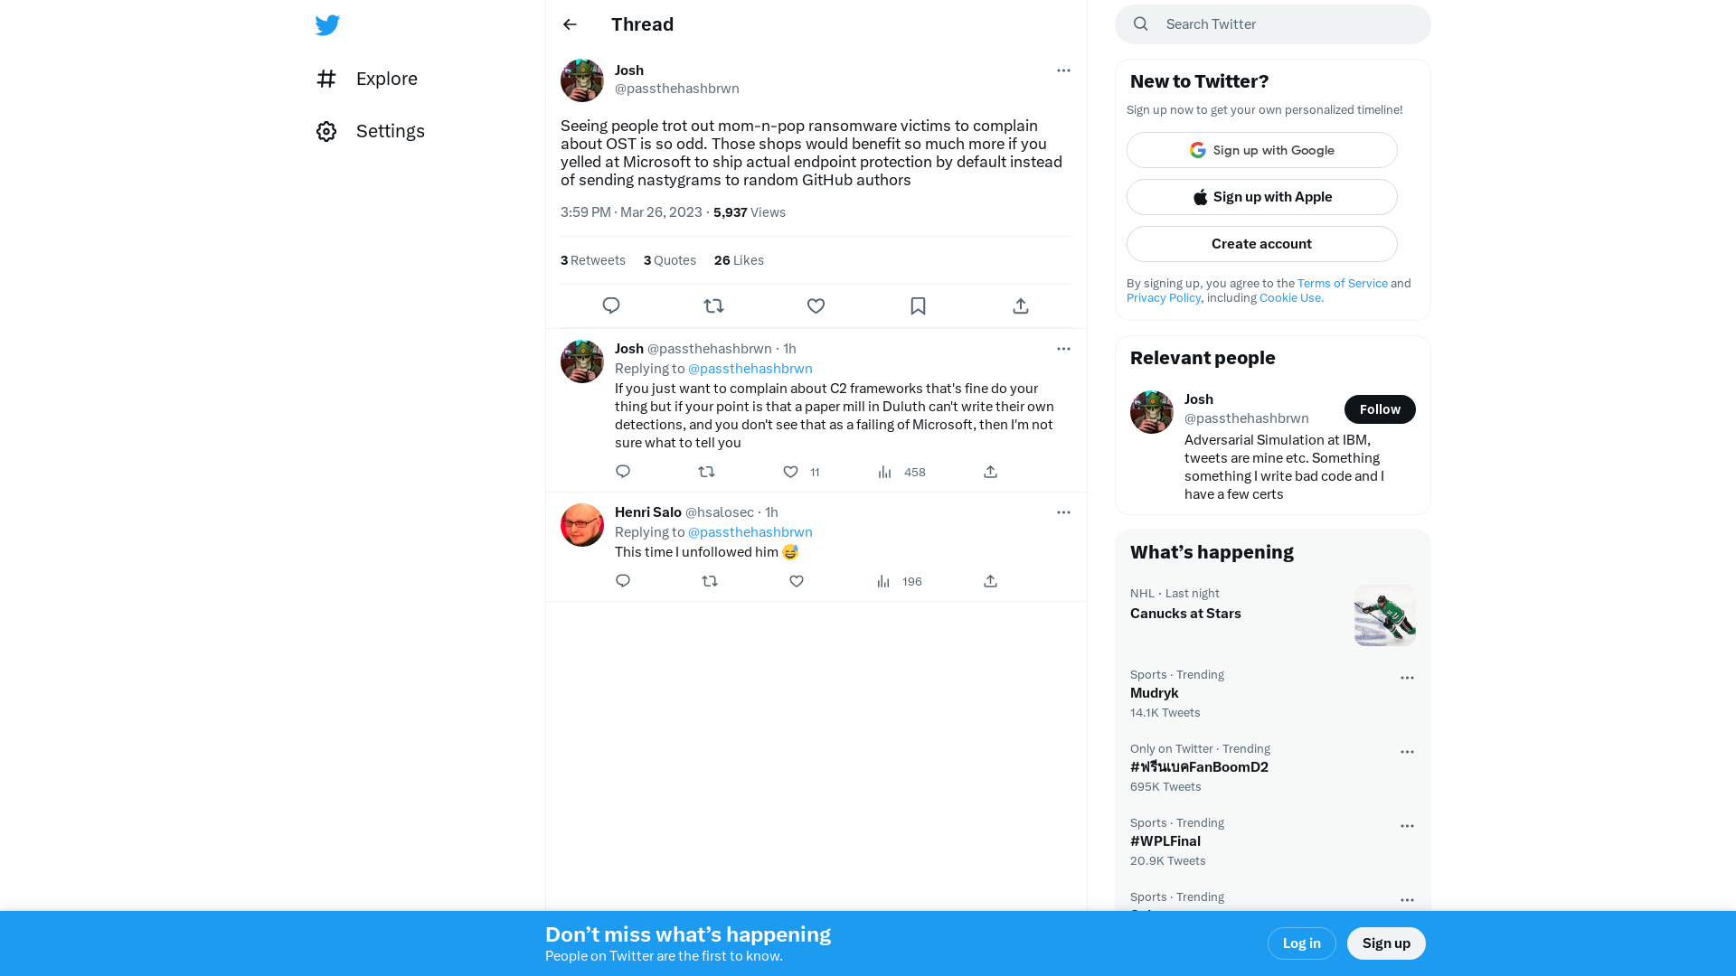Click Sign up with Google button
Screen dimensions: 1736x976
1261,149
